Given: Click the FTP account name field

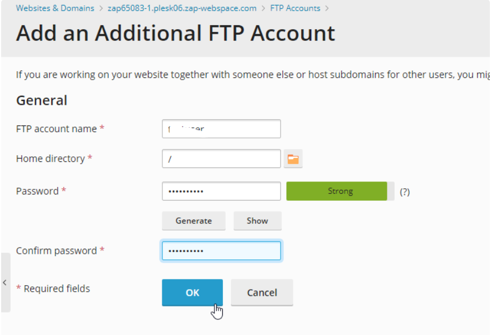Looking at the screenshot, I should pos(221,129).
